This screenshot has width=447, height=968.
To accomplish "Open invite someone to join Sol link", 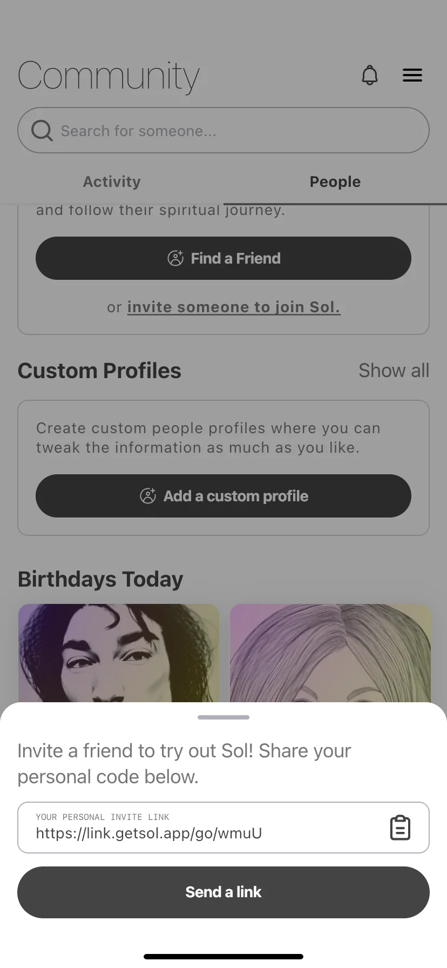I will 234,307.
